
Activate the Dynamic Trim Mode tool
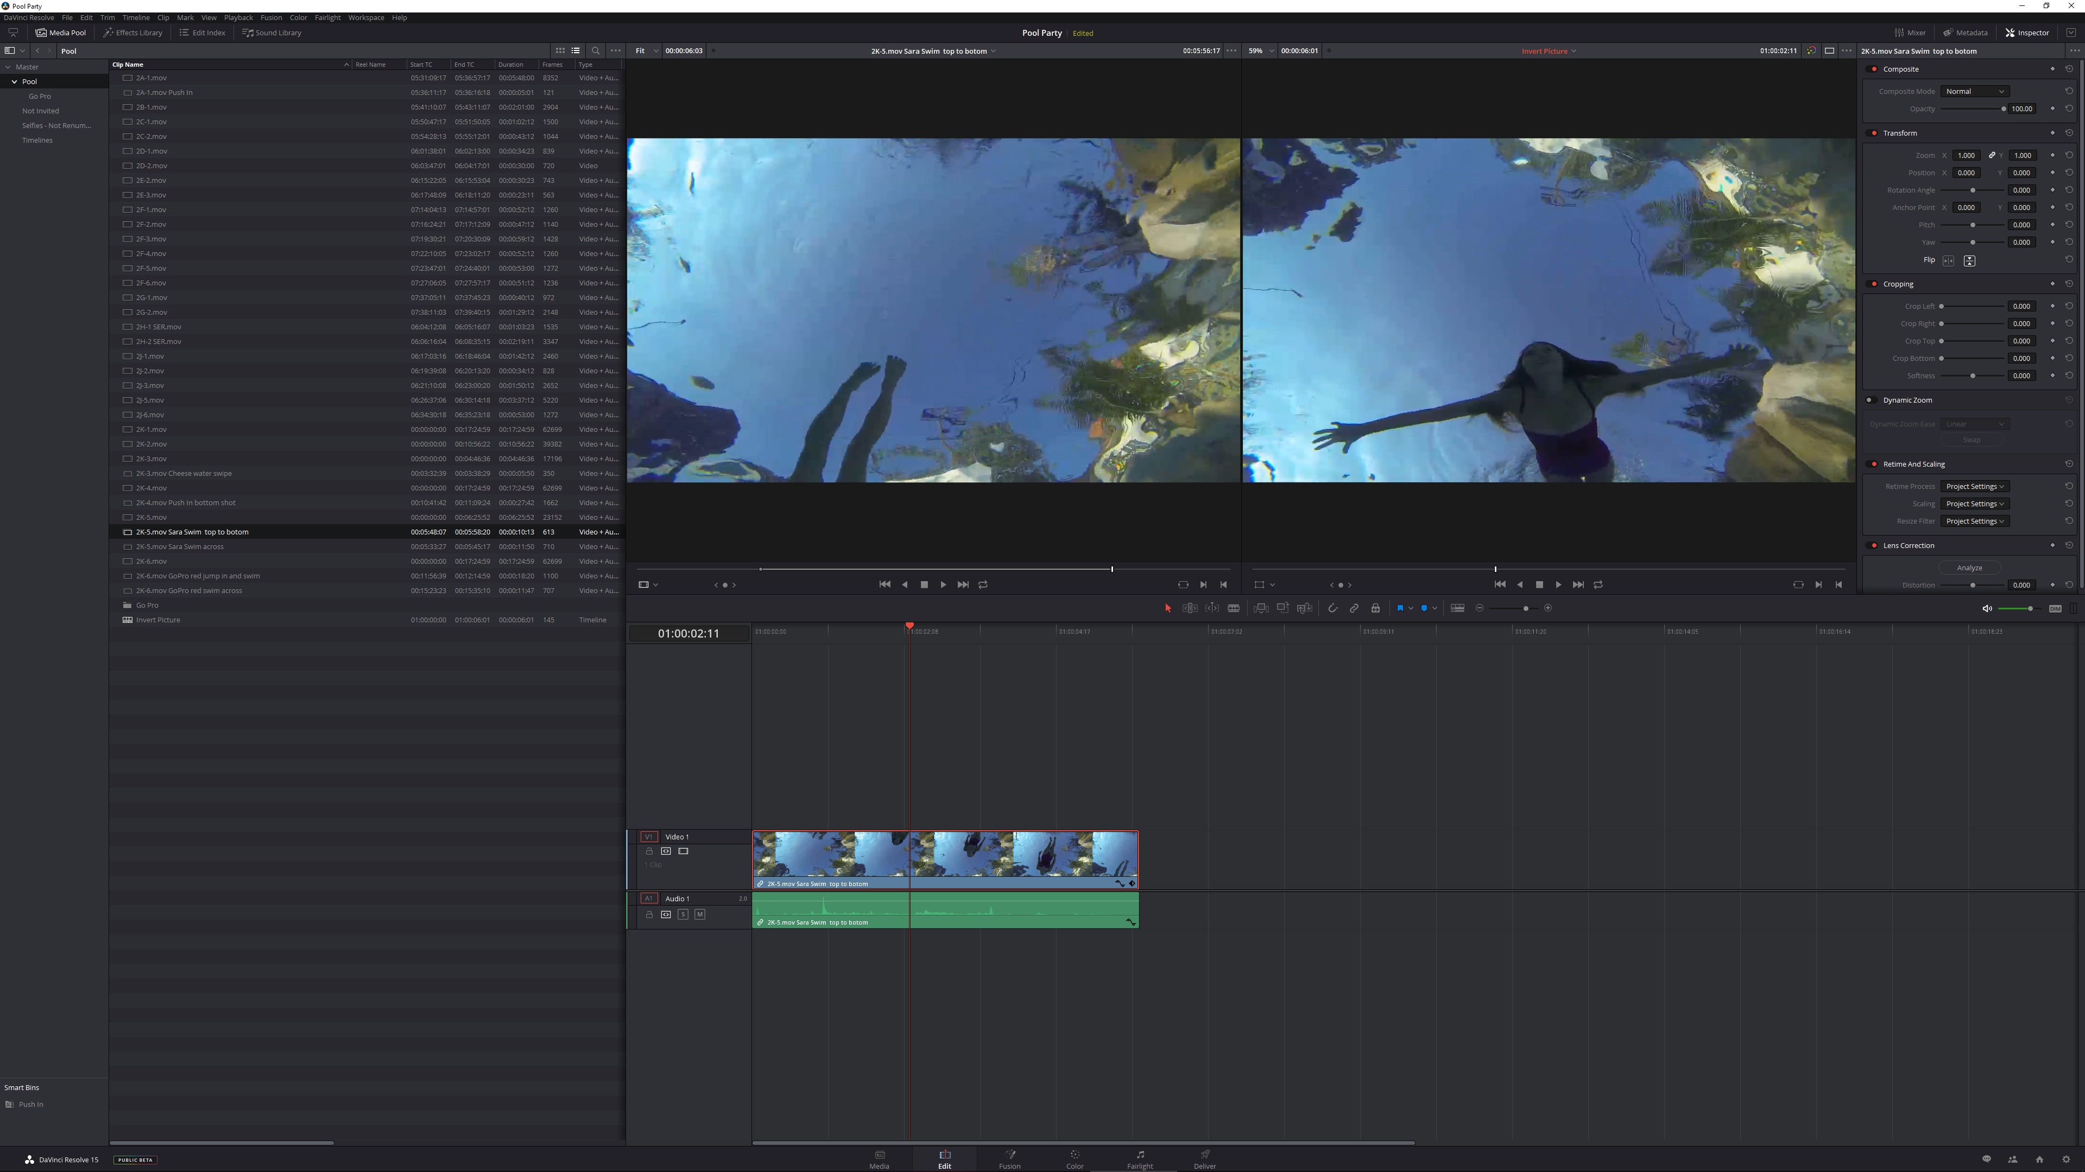coord(1212,608)
